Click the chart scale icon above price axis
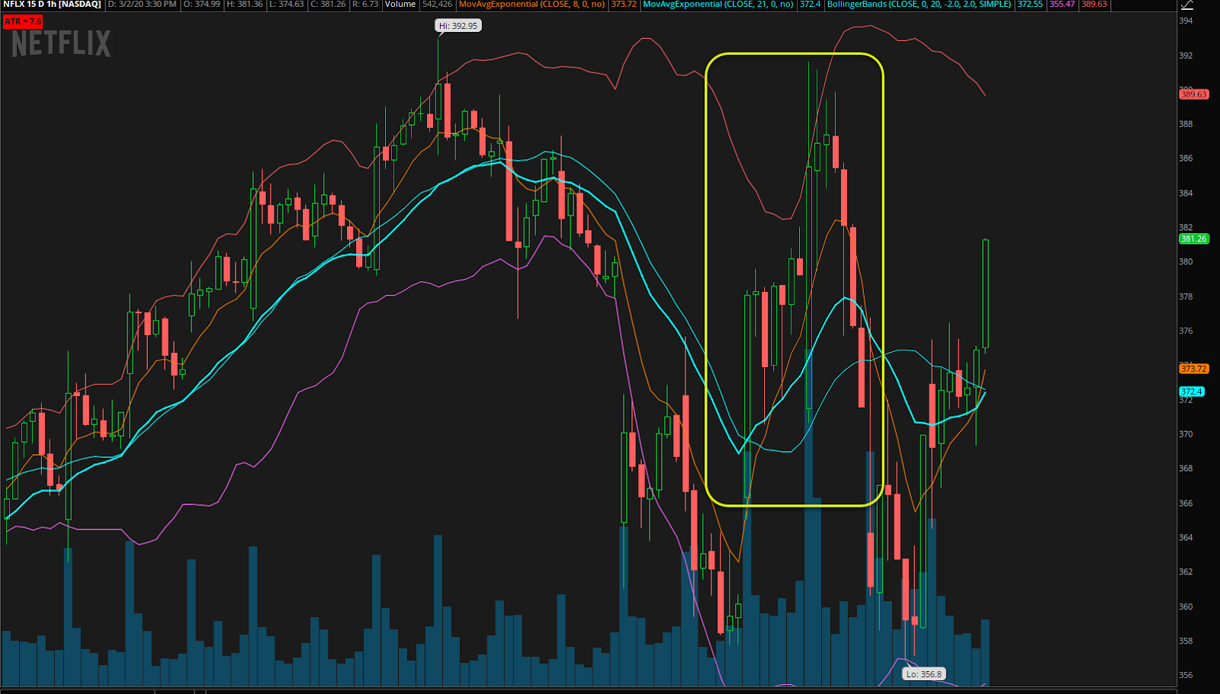The image size is (1220, 694). pos(1186,5)
